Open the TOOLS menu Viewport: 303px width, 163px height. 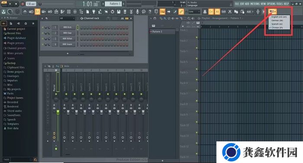point(280,3)
